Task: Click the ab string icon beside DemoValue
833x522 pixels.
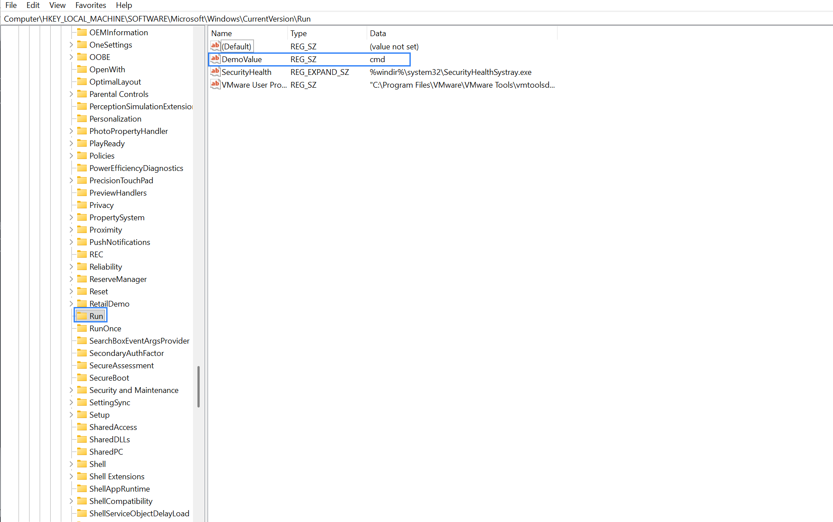Action: pyautogui.click(x=215, y=59)
